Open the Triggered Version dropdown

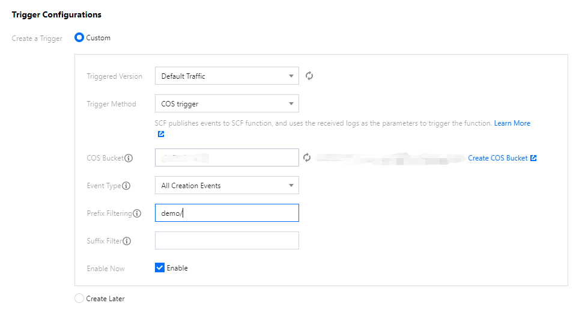(226, 76)
